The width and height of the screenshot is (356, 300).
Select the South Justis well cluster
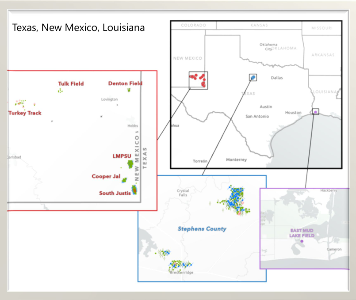[x=134, y=190]
